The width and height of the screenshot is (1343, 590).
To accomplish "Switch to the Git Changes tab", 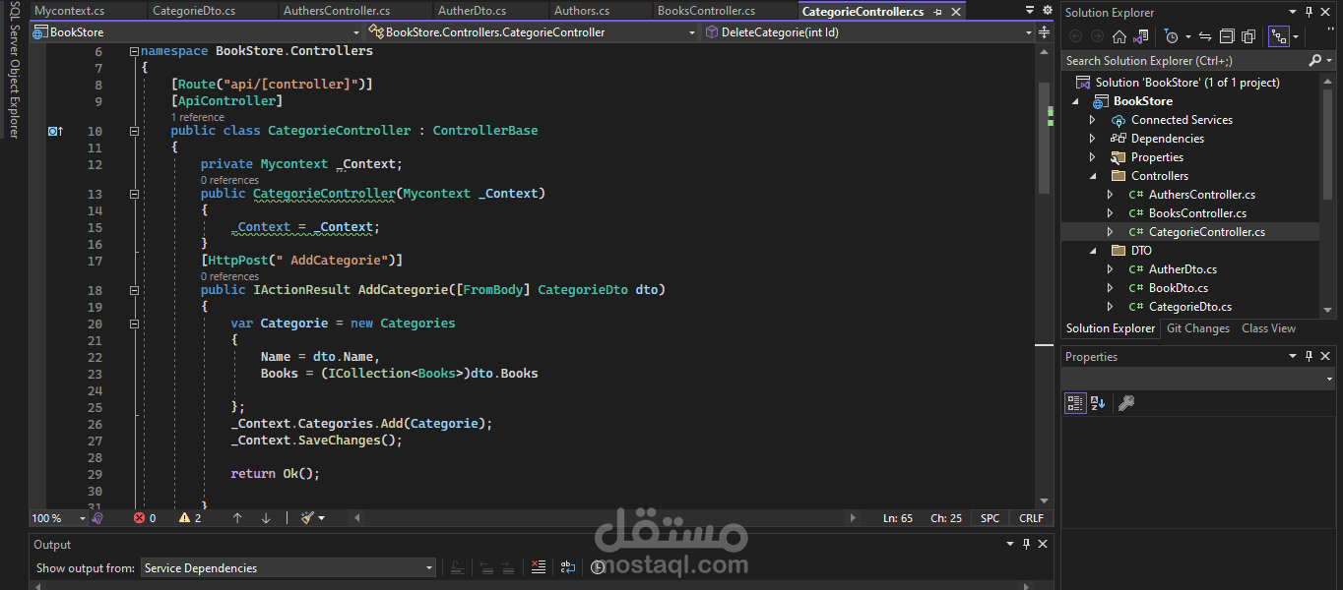I will (1198, 328).
